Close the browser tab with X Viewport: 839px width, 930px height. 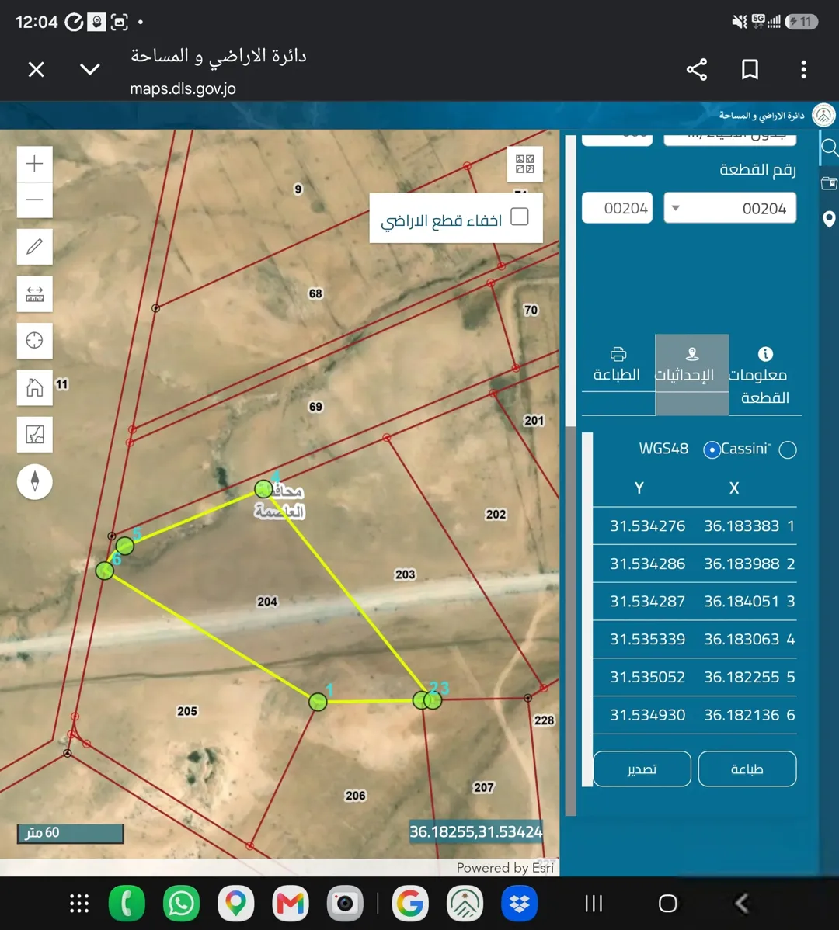[37, 70]
